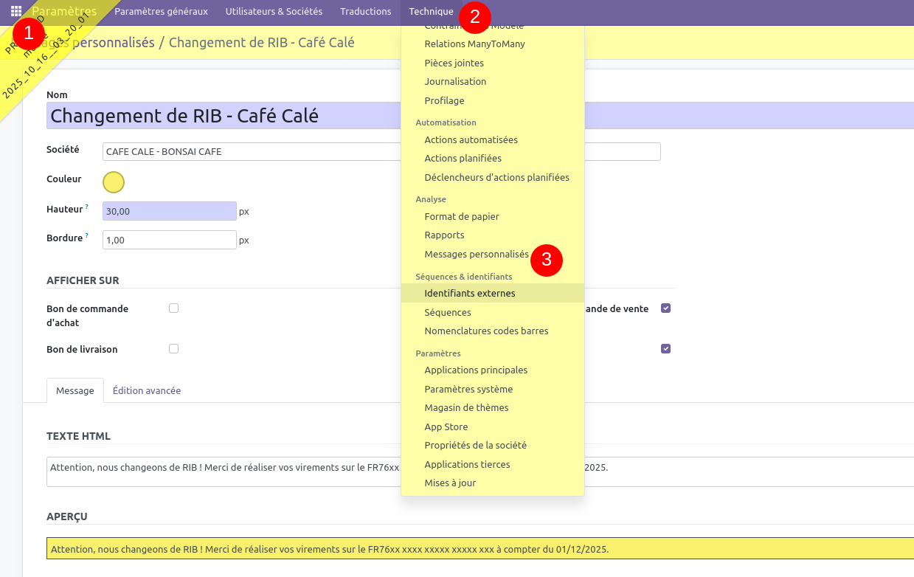Open the Traductions menu
The height and width of the screenshot is (577, 914).
(365, 12)
